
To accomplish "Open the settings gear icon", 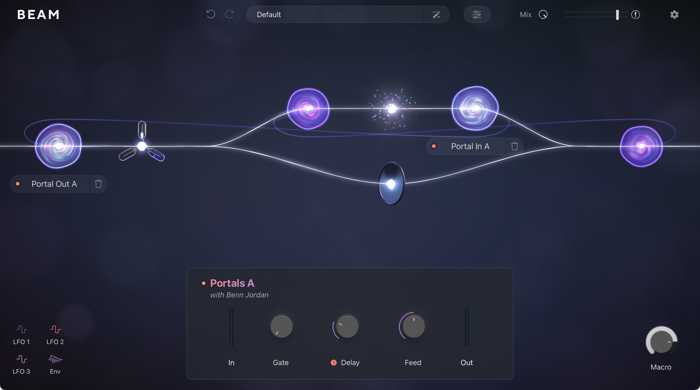I will (x=674, y=14).
